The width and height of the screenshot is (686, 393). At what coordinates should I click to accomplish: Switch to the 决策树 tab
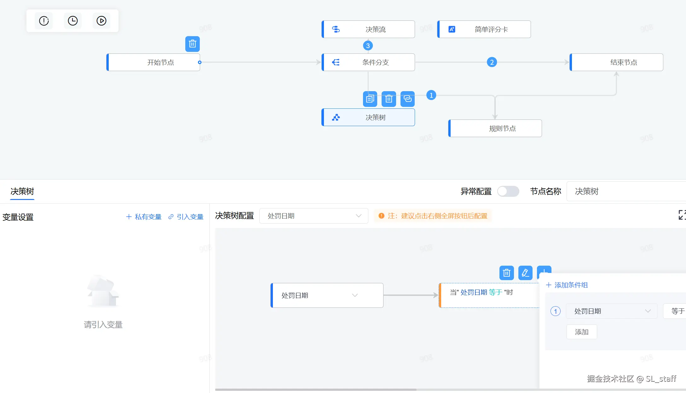[22, 191]
